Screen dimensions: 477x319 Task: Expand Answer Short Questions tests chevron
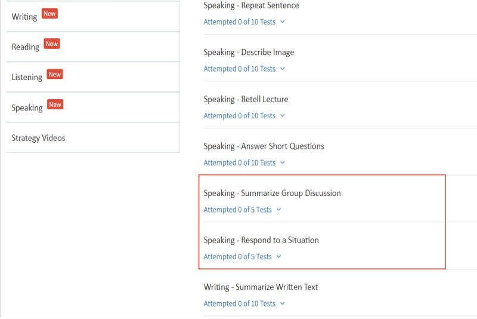[x=283, y=162]
